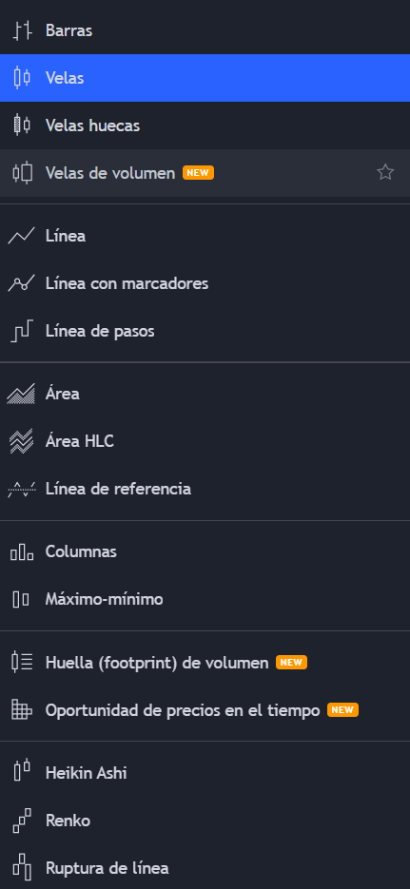Pick the Línea de pasos step icon
Screen dimensions: 410x889
point(22,331)
